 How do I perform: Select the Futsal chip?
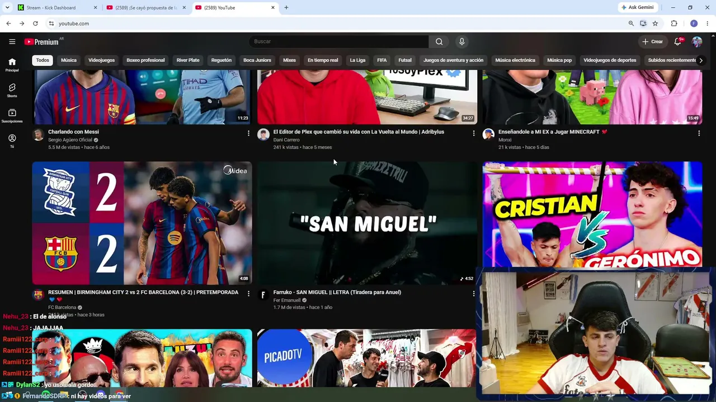[x=405, y=60]
